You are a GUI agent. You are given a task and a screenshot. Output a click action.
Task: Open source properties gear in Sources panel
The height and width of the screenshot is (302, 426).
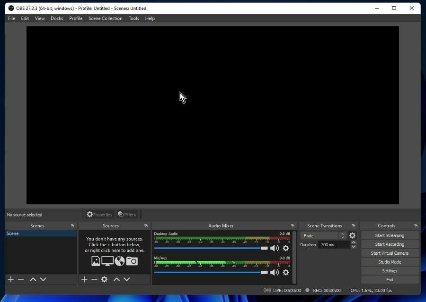[x=104, y=279]
